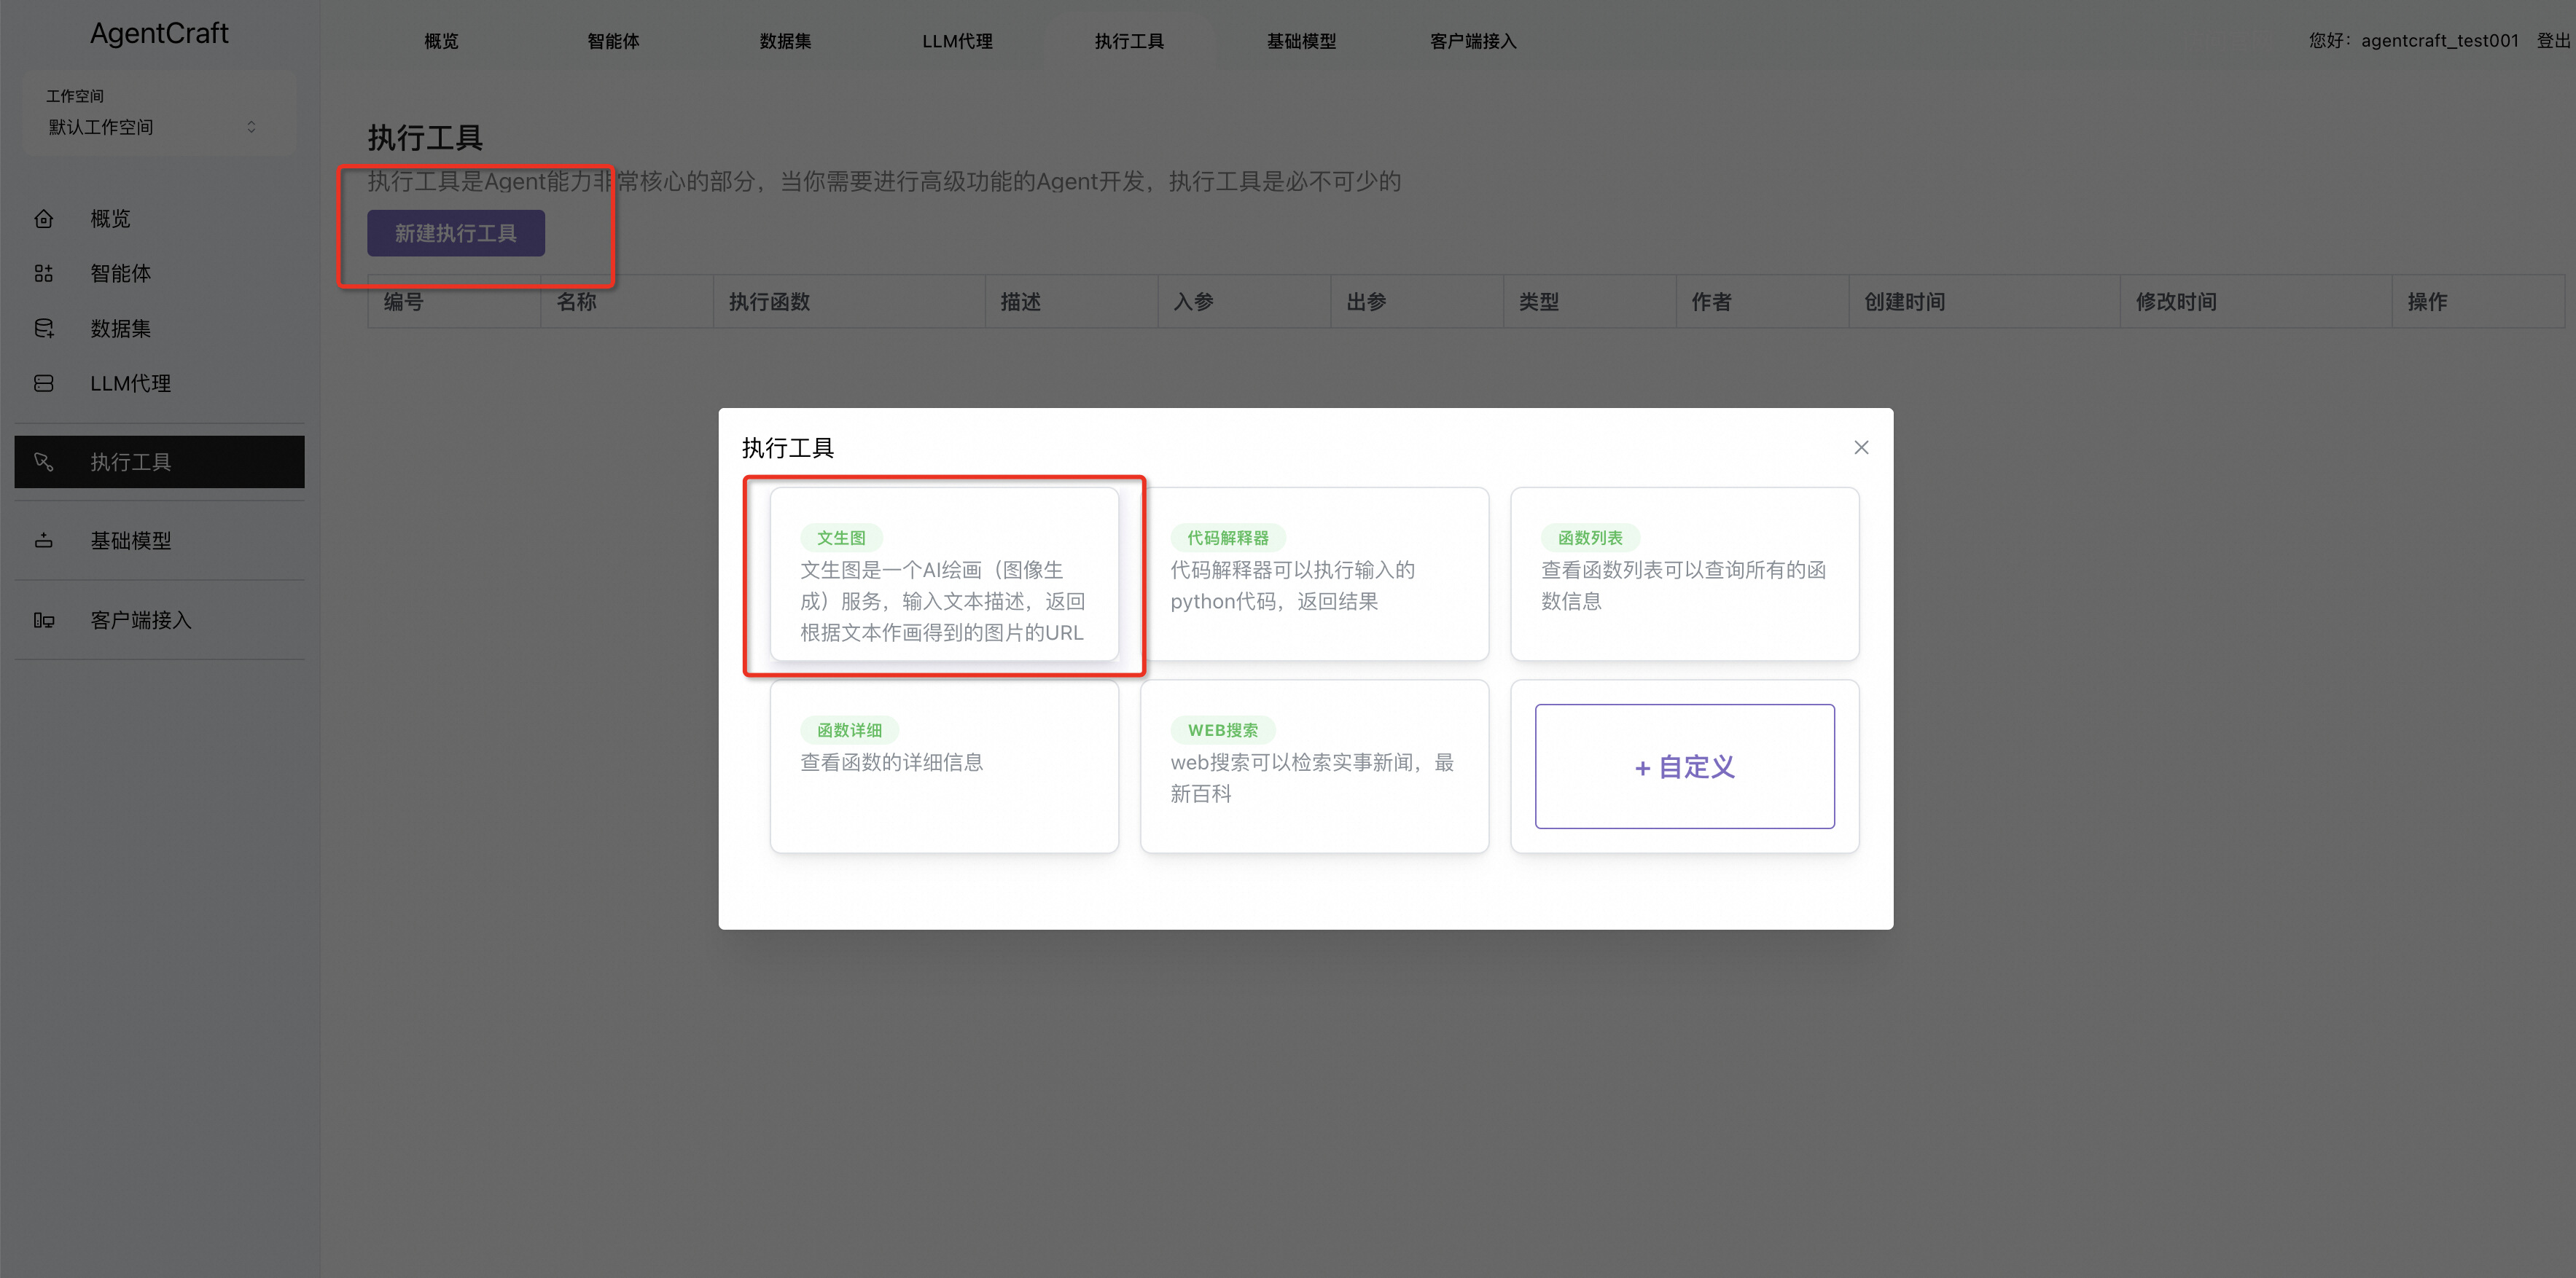Click the 执行工具 wrench icon in sidebar
The height and width of the screenshot is (1278, 2576).
coord(43,462)
